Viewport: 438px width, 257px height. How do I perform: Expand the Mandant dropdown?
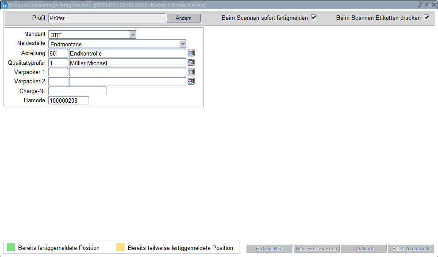tap(132, 35)
